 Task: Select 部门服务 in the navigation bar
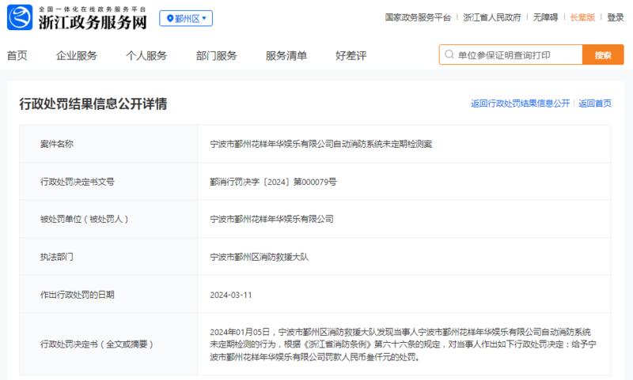216,55
